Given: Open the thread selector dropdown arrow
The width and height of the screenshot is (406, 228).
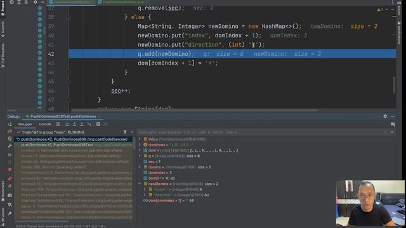Looking at the screenshot, I should pyautogui.click(x=132, y=132).
